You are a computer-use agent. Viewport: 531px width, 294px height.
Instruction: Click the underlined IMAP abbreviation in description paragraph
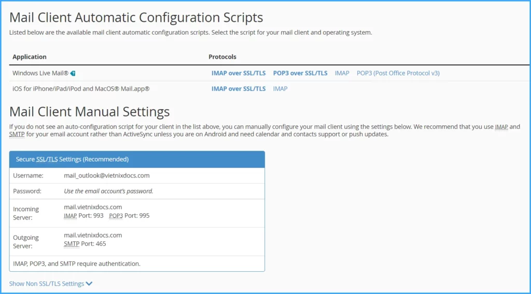[501, 127]
